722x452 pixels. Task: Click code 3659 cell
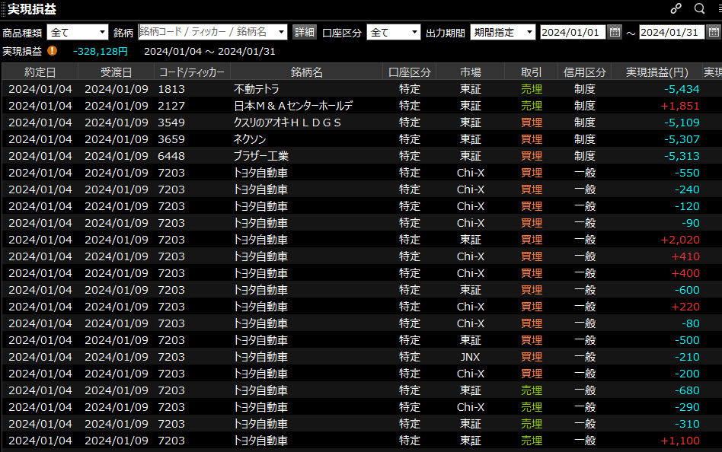(x=171, y=139)
